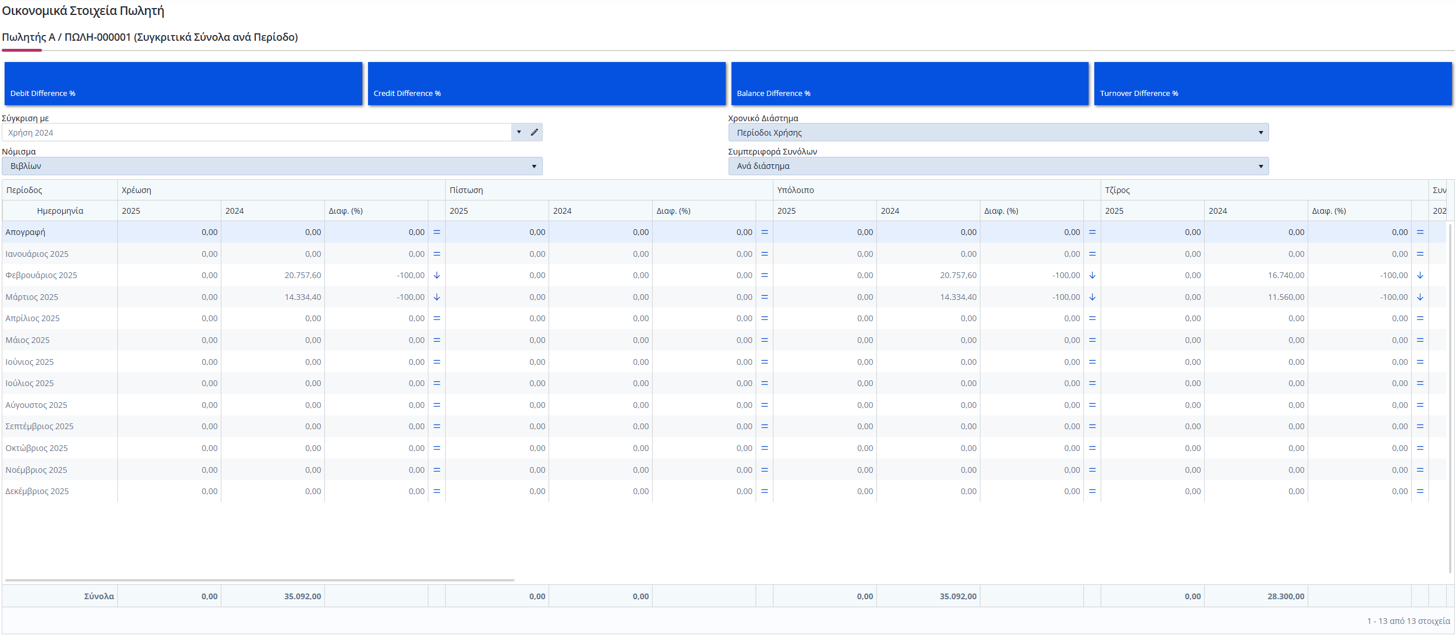Viewport: 1456px width, 636px height.
Task: Click the equals icon in Οκτώβριος 2025 Τζίρος
Action: [x=1420, y=448]
